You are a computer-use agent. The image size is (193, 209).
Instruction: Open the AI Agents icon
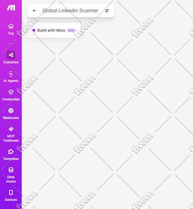(11, 74)
